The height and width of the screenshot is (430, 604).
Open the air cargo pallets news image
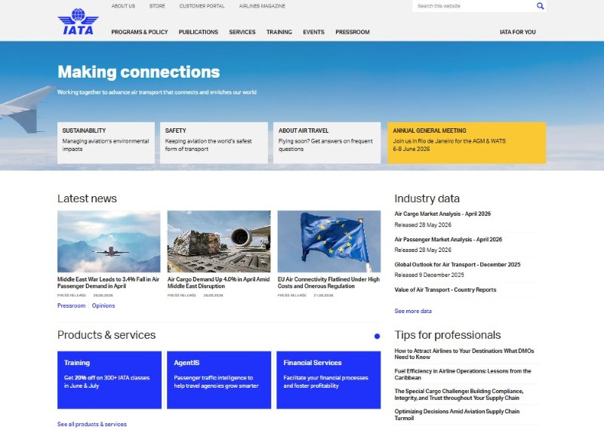click(x=219, y=241)
